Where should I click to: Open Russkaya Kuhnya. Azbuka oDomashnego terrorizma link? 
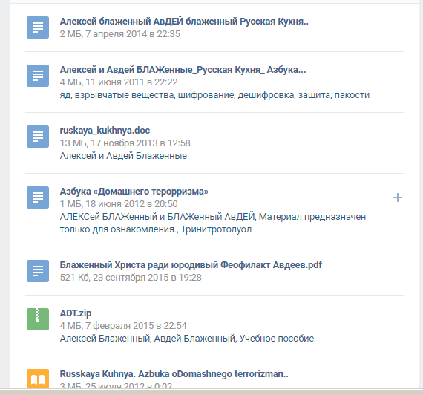coord(174,374)
